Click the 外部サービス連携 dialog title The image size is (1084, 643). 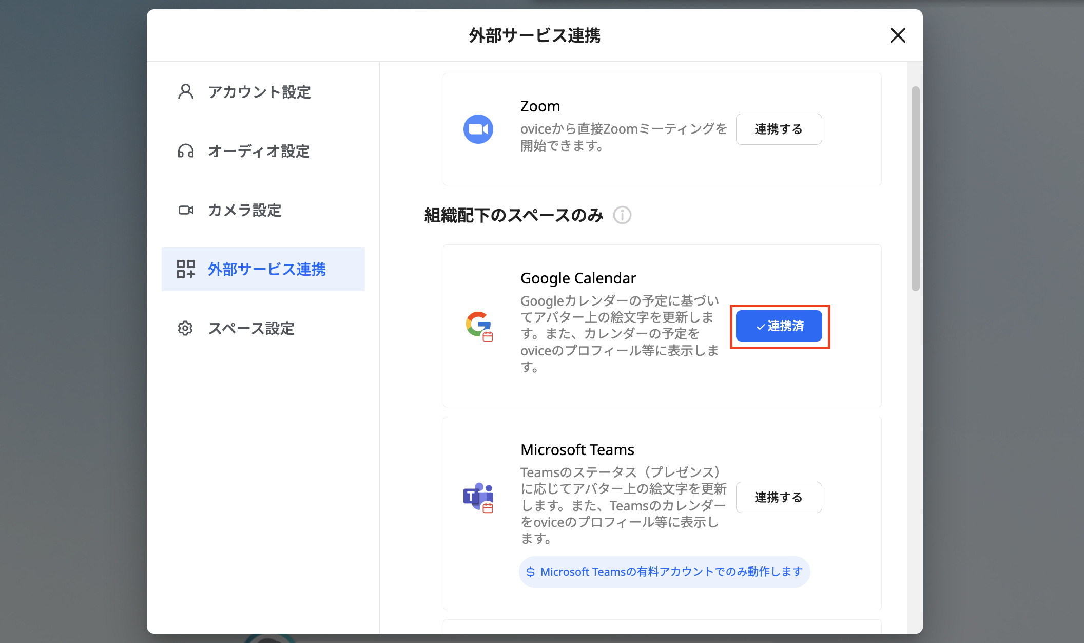tap(535, 35)
